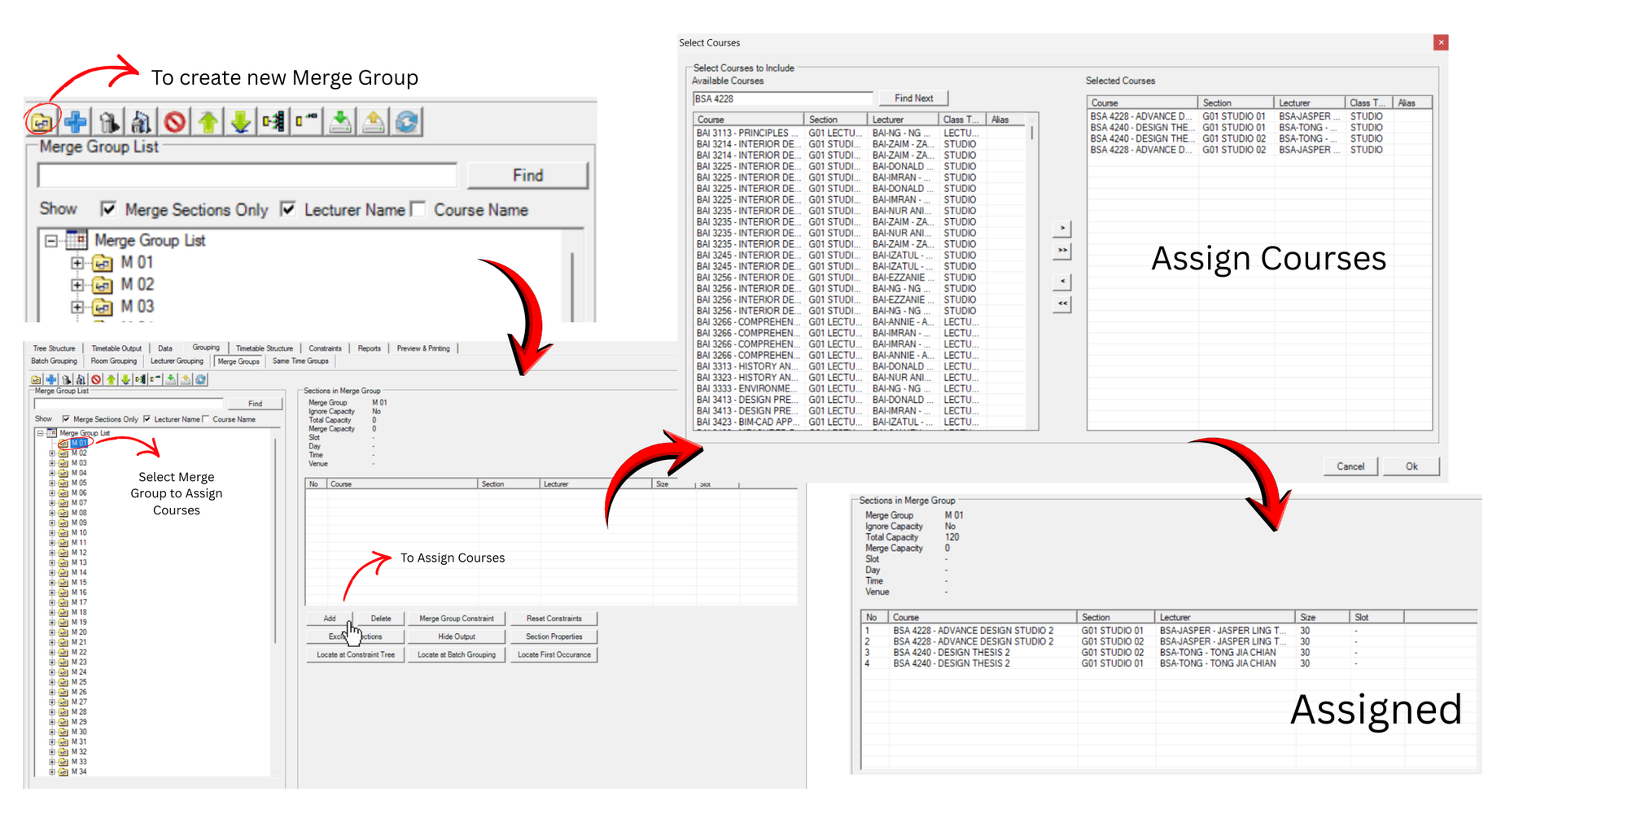
Task: Click the import icon with green arrow onto drive
Action: 341,122
